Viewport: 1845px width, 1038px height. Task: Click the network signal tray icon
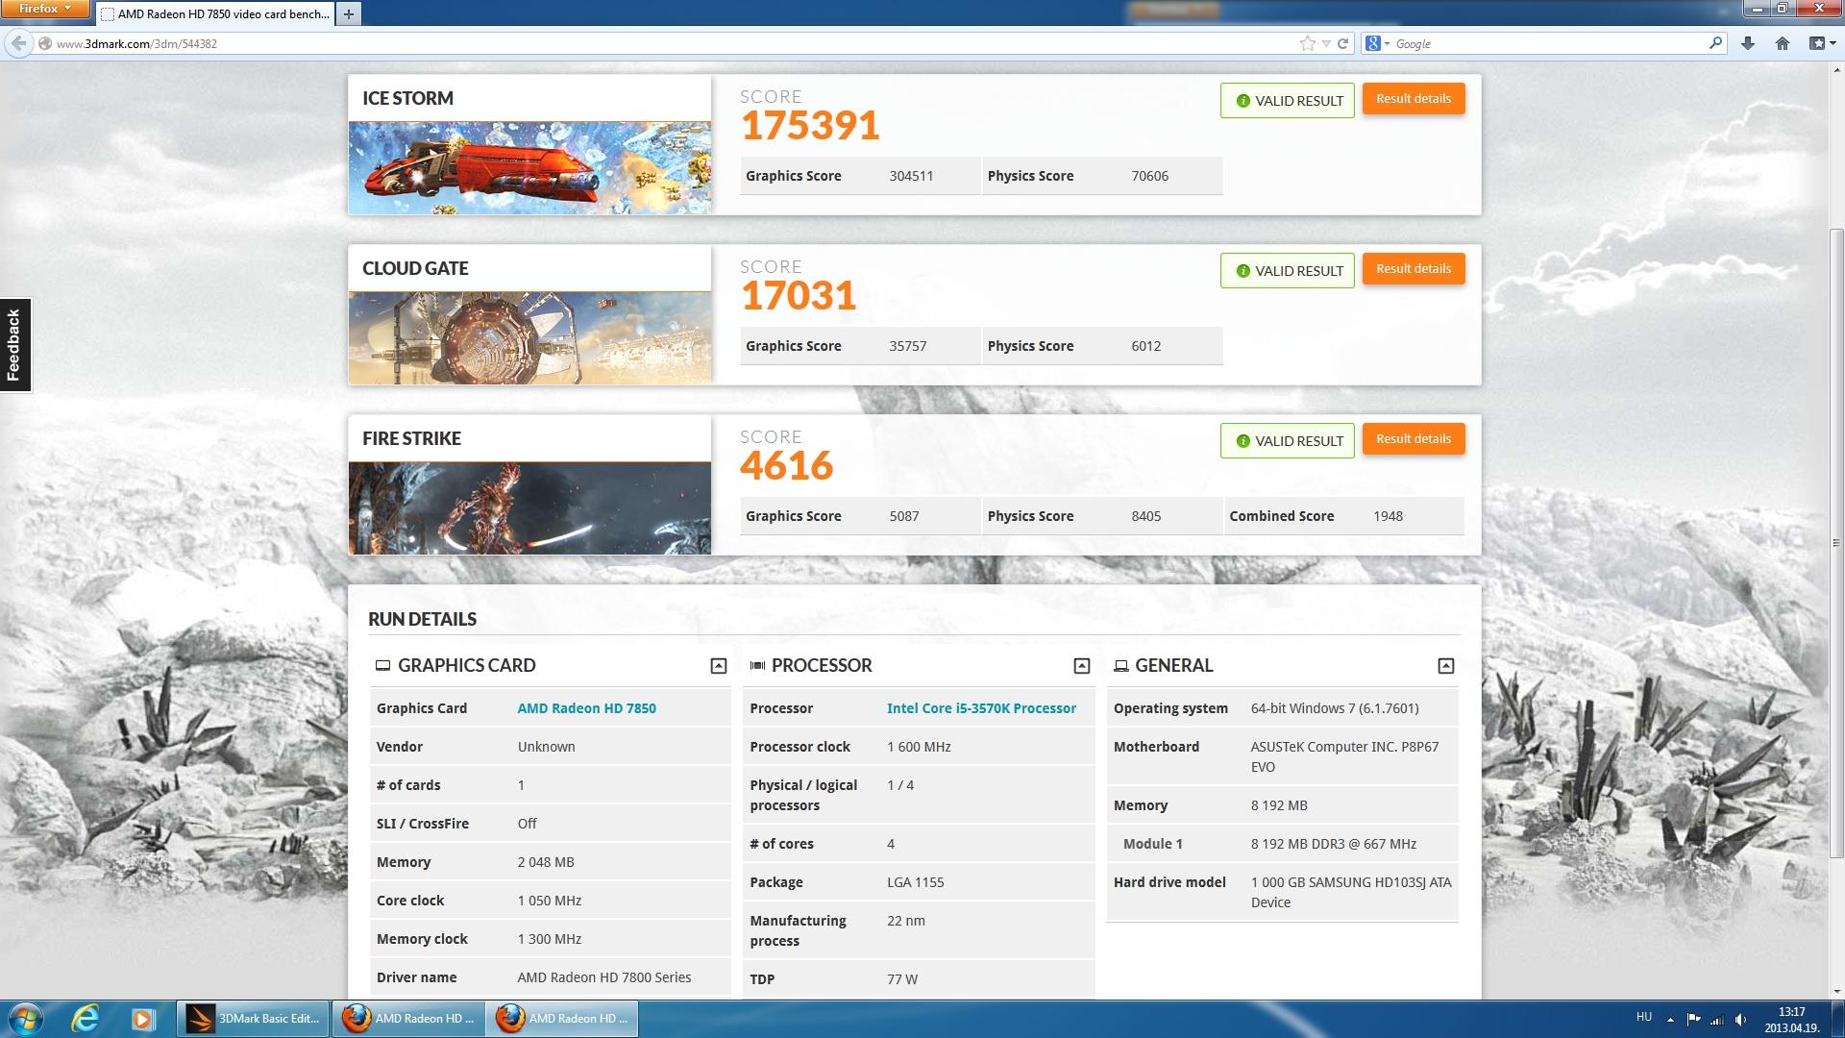coord(1716,1020)
